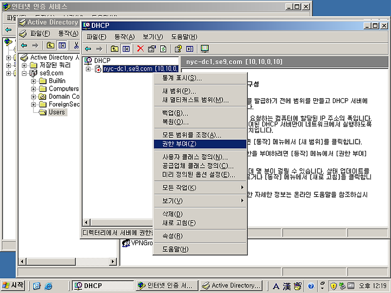
Task: Click the security shield tray icon
Action: click(333, 286)
